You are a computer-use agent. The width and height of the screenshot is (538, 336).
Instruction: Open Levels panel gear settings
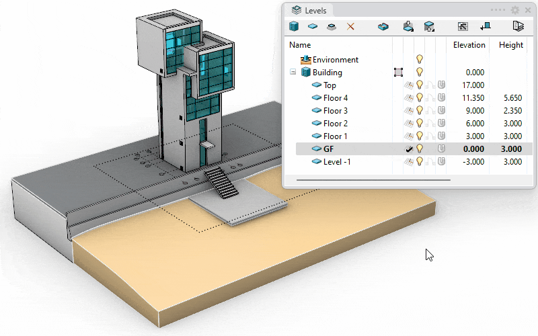coord(515,10)
